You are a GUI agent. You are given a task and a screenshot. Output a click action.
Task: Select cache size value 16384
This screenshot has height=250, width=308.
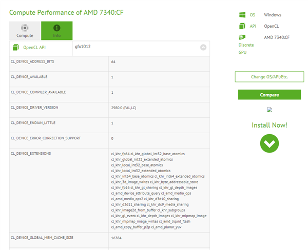(x=117, y=238)
